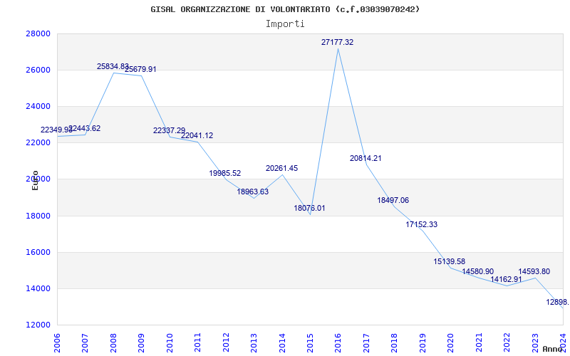Select the data label 20814.21
The image size is (570, 356).
pyautogui.click(x=366, y=158)
